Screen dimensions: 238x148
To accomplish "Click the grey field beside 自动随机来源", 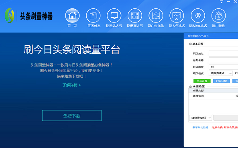I will point(226,118).
